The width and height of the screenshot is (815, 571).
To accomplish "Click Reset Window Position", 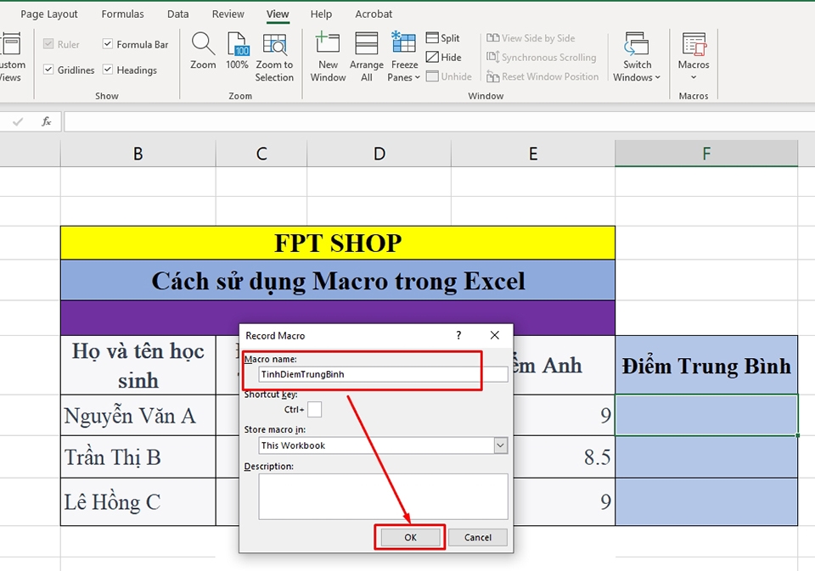I will tap(542, 76).
